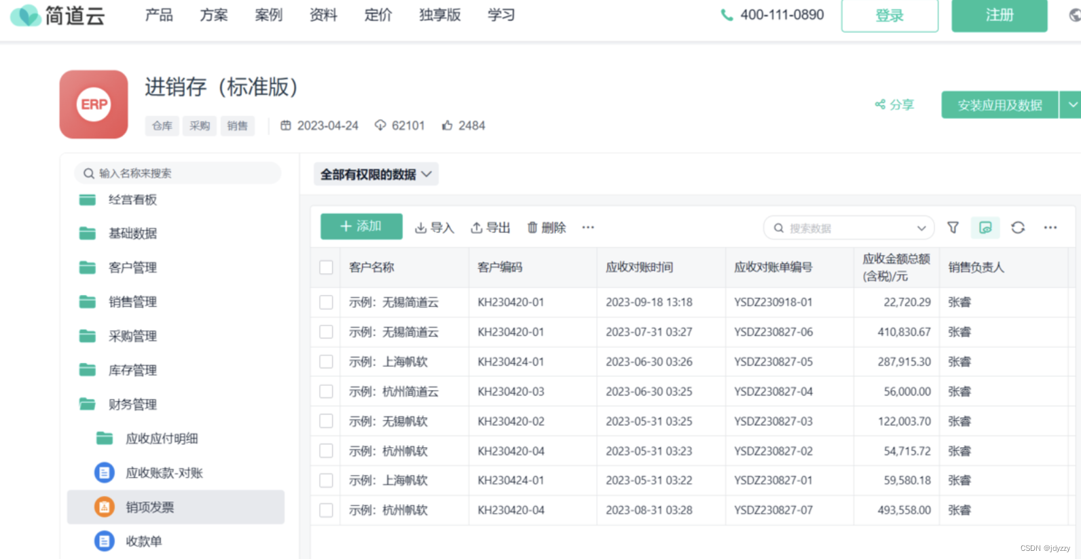Click the green display settings icon
The height and width of the screenshot is (559, 1081).
click(x=985, y=227)
